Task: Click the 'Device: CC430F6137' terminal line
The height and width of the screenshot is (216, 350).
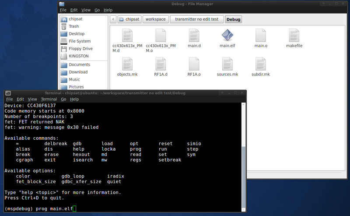Action: point(30,106)
